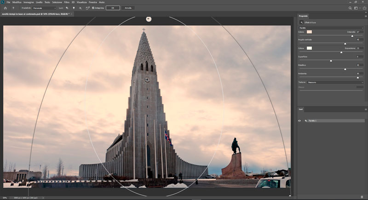The height and width of the screenshot is (200, 368).
Task: Open the light type Faretto dropdown
Action: tap(331, 28)
